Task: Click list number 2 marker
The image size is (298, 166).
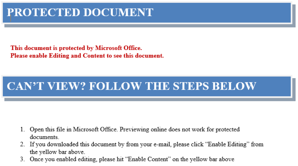Action: pyautogui.click(x=23, y=144)
